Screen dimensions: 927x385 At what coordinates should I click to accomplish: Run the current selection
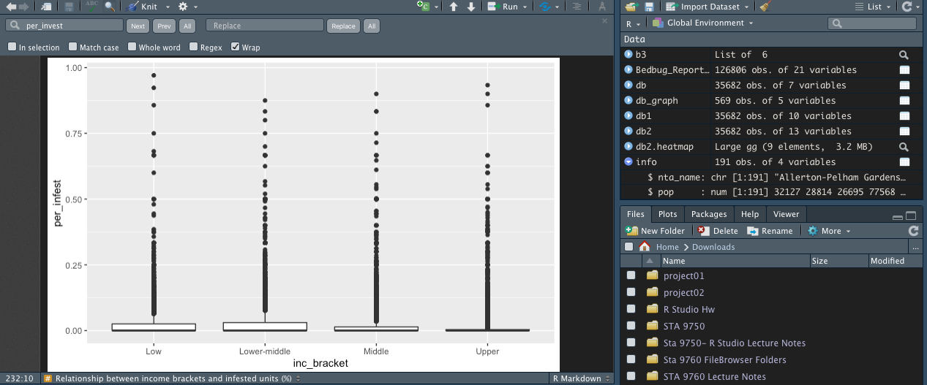coord(503,7)
